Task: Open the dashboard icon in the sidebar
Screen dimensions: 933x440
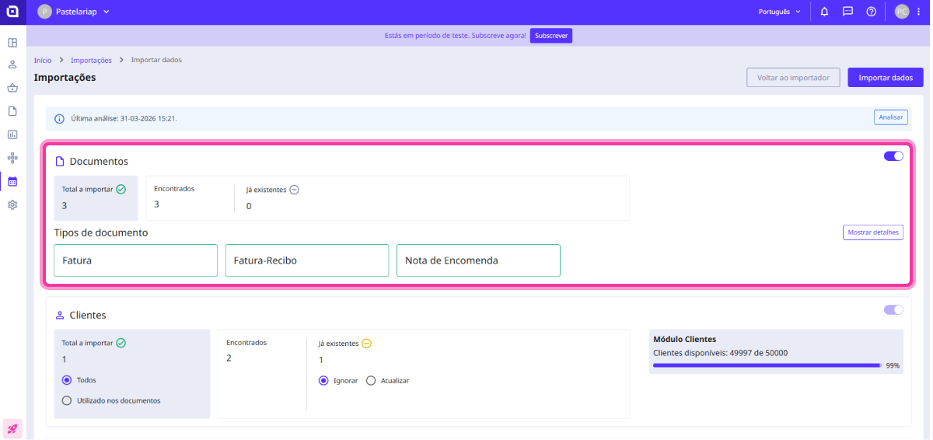Action: [x=12, y=42]
